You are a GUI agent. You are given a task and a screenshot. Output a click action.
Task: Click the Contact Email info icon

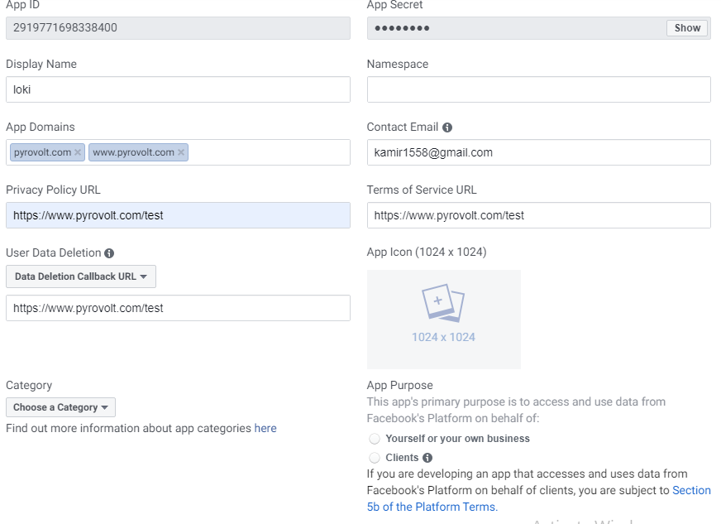[447, 127]
